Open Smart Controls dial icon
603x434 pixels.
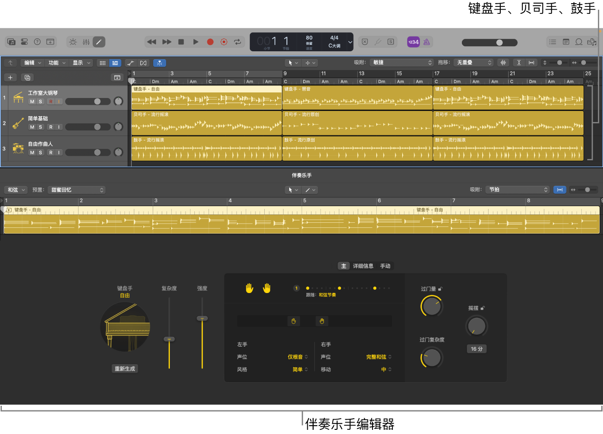click(x=73, y=42)
